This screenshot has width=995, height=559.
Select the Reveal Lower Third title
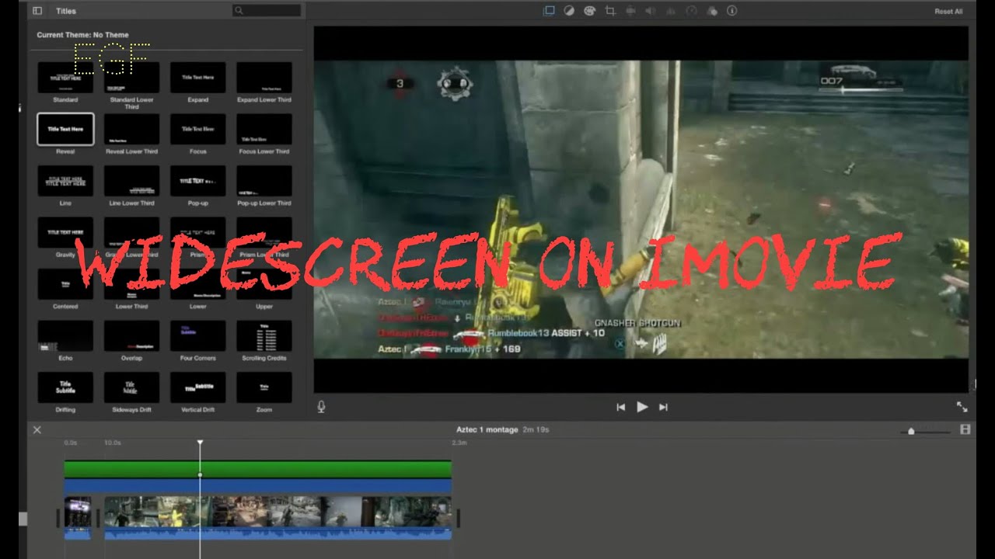pos(131,129)
